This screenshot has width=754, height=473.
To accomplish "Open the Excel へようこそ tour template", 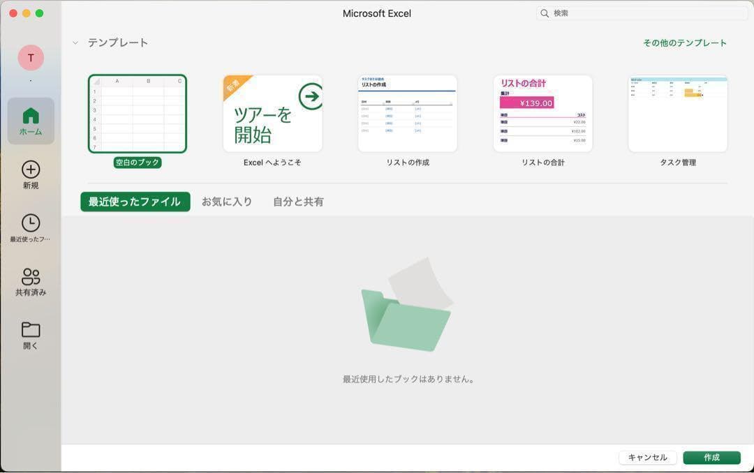I will 272,113.
